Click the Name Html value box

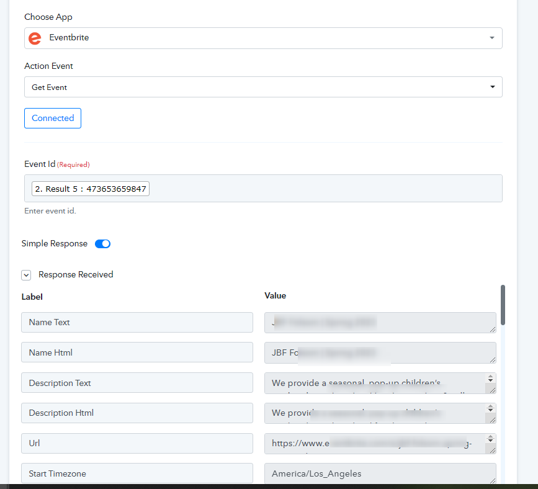pos(380,352)
